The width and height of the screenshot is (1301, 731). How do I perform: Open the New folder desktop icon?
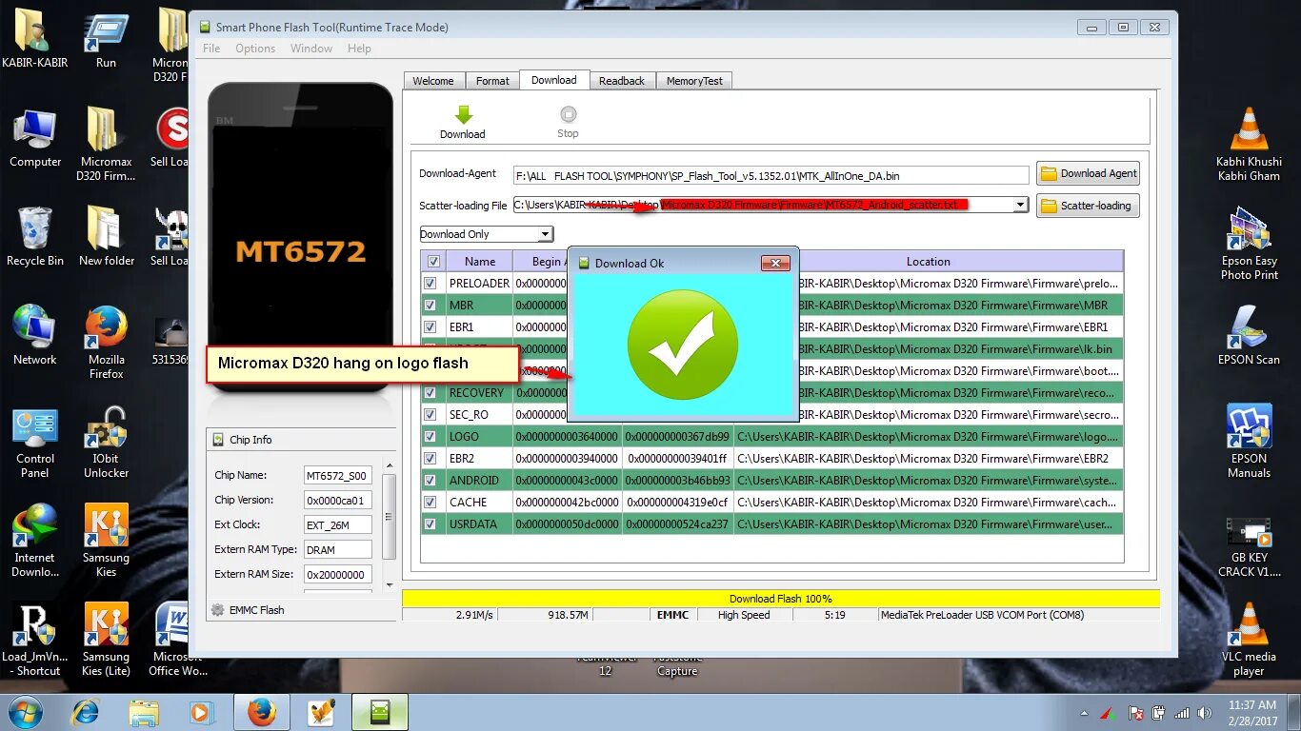(x=106, y=237)
